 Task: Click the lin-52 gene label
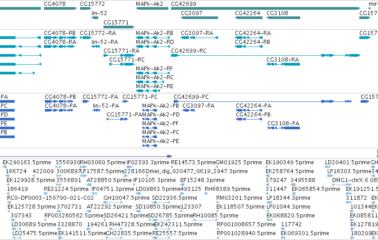coord(99,13)
